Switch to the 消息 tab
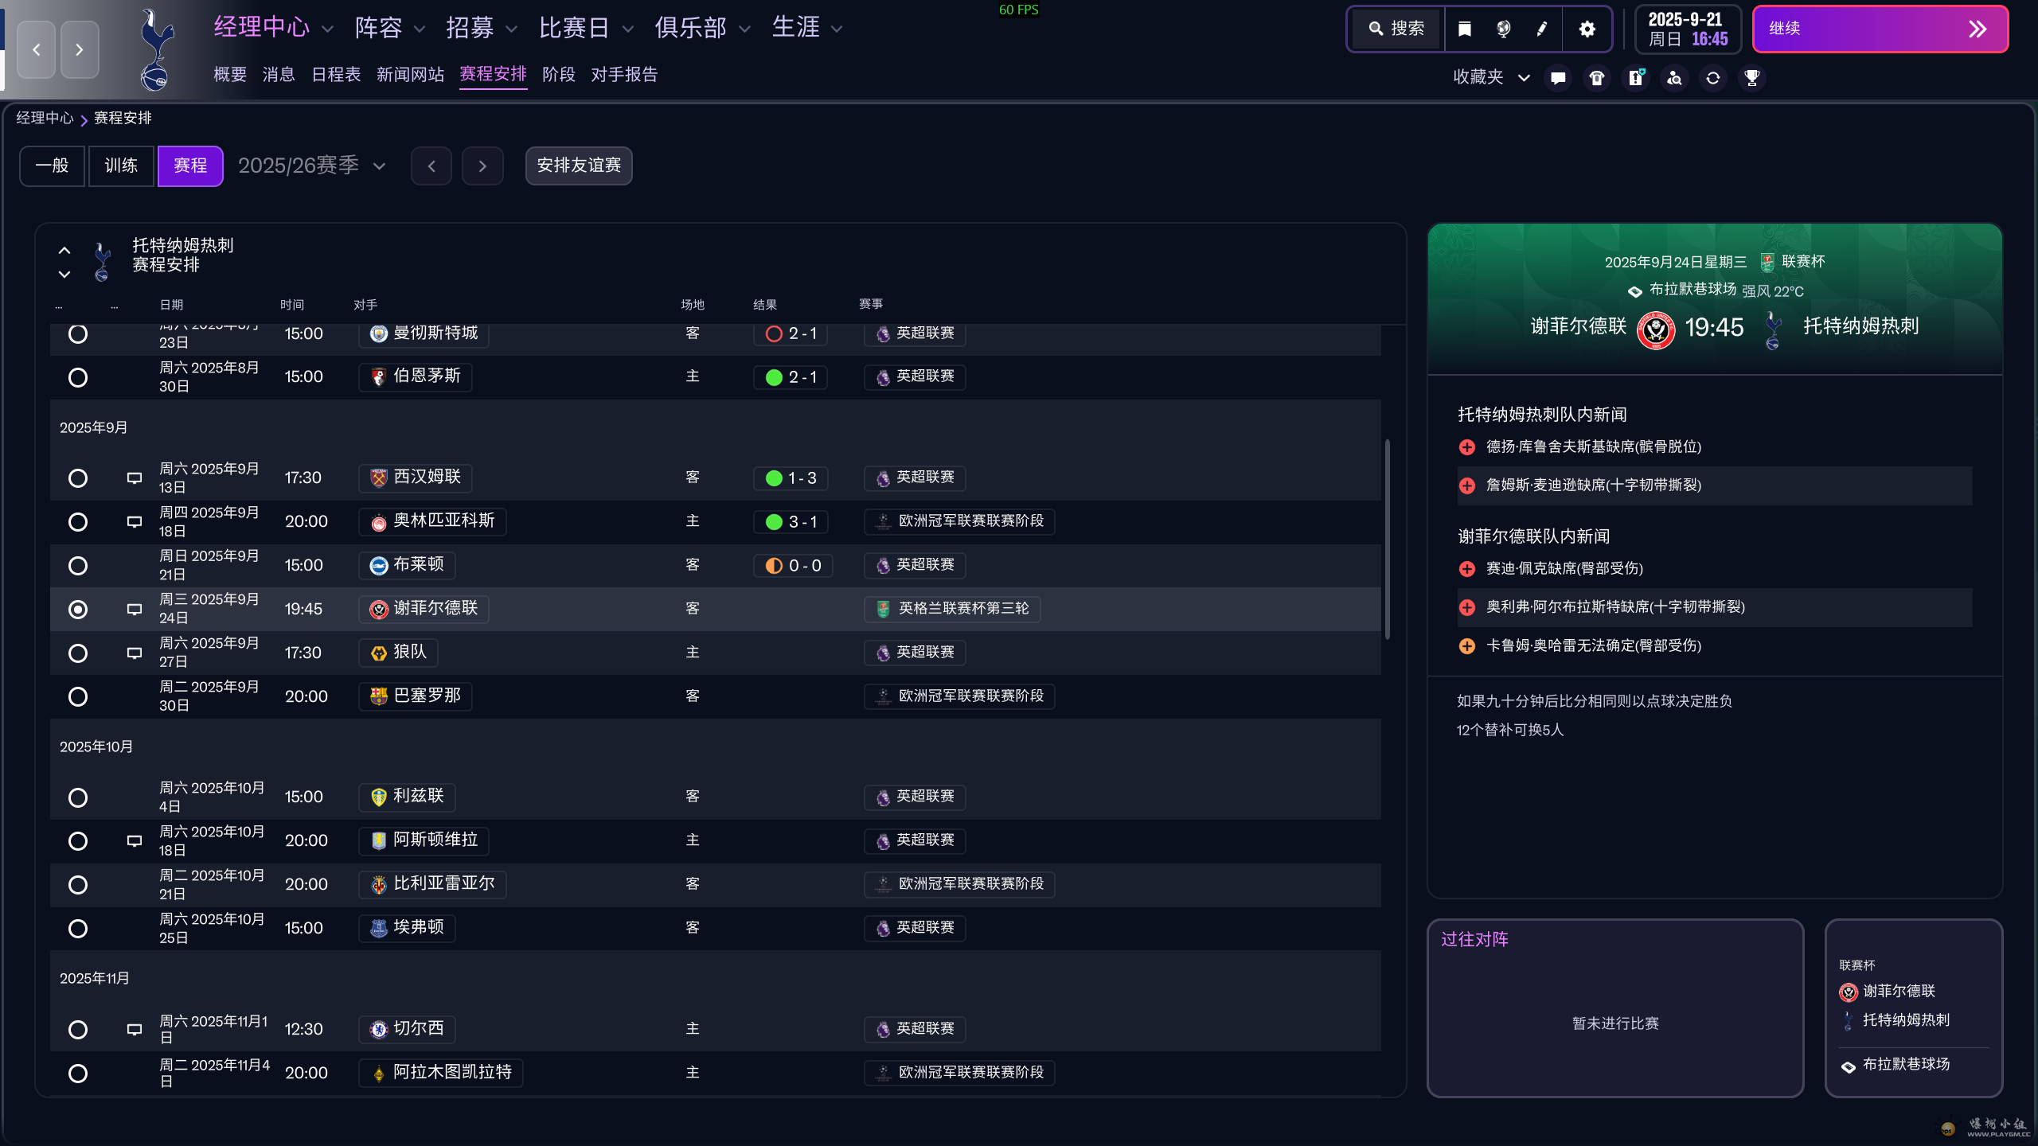The width and height of the screenshot is (2038, 1146). click(279, 75)
